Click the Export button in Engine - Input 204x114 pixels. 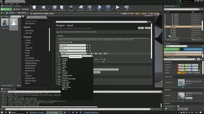click(x=141, y=28)
